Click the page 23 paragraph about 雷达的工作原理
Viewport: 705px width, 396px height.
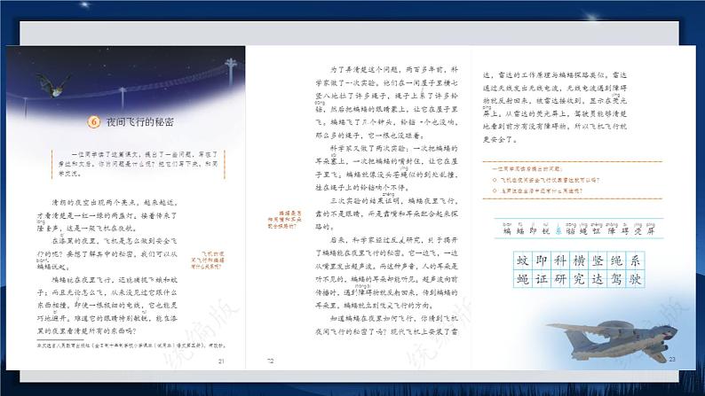[555, 107]
